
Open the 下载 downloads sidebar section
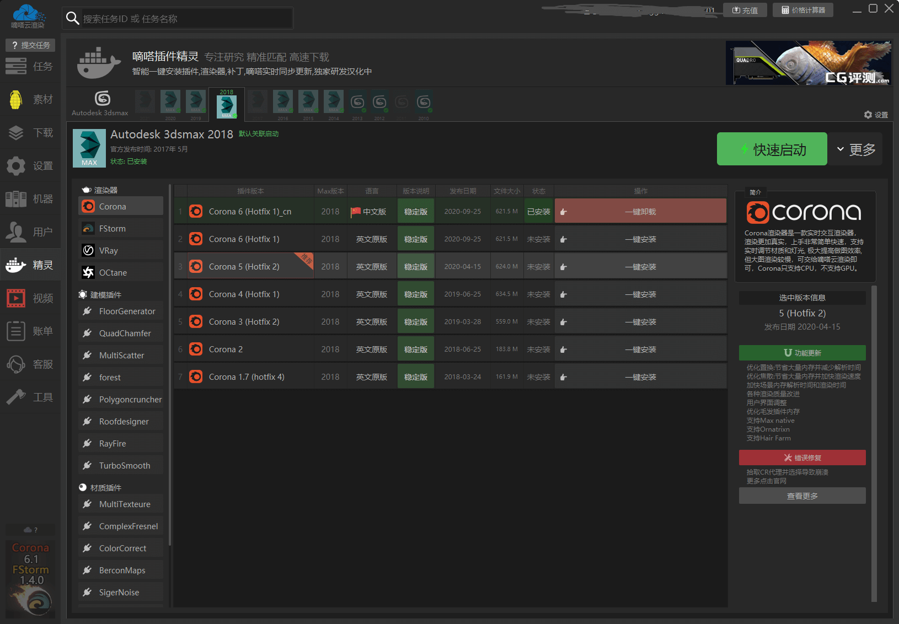[x=30, y=133]
